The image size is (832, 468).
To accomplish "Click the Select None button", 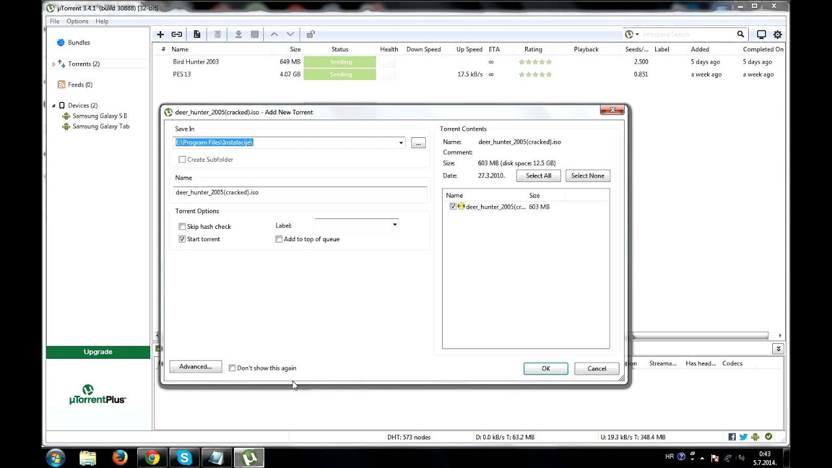I will click(x=588, y=175).
